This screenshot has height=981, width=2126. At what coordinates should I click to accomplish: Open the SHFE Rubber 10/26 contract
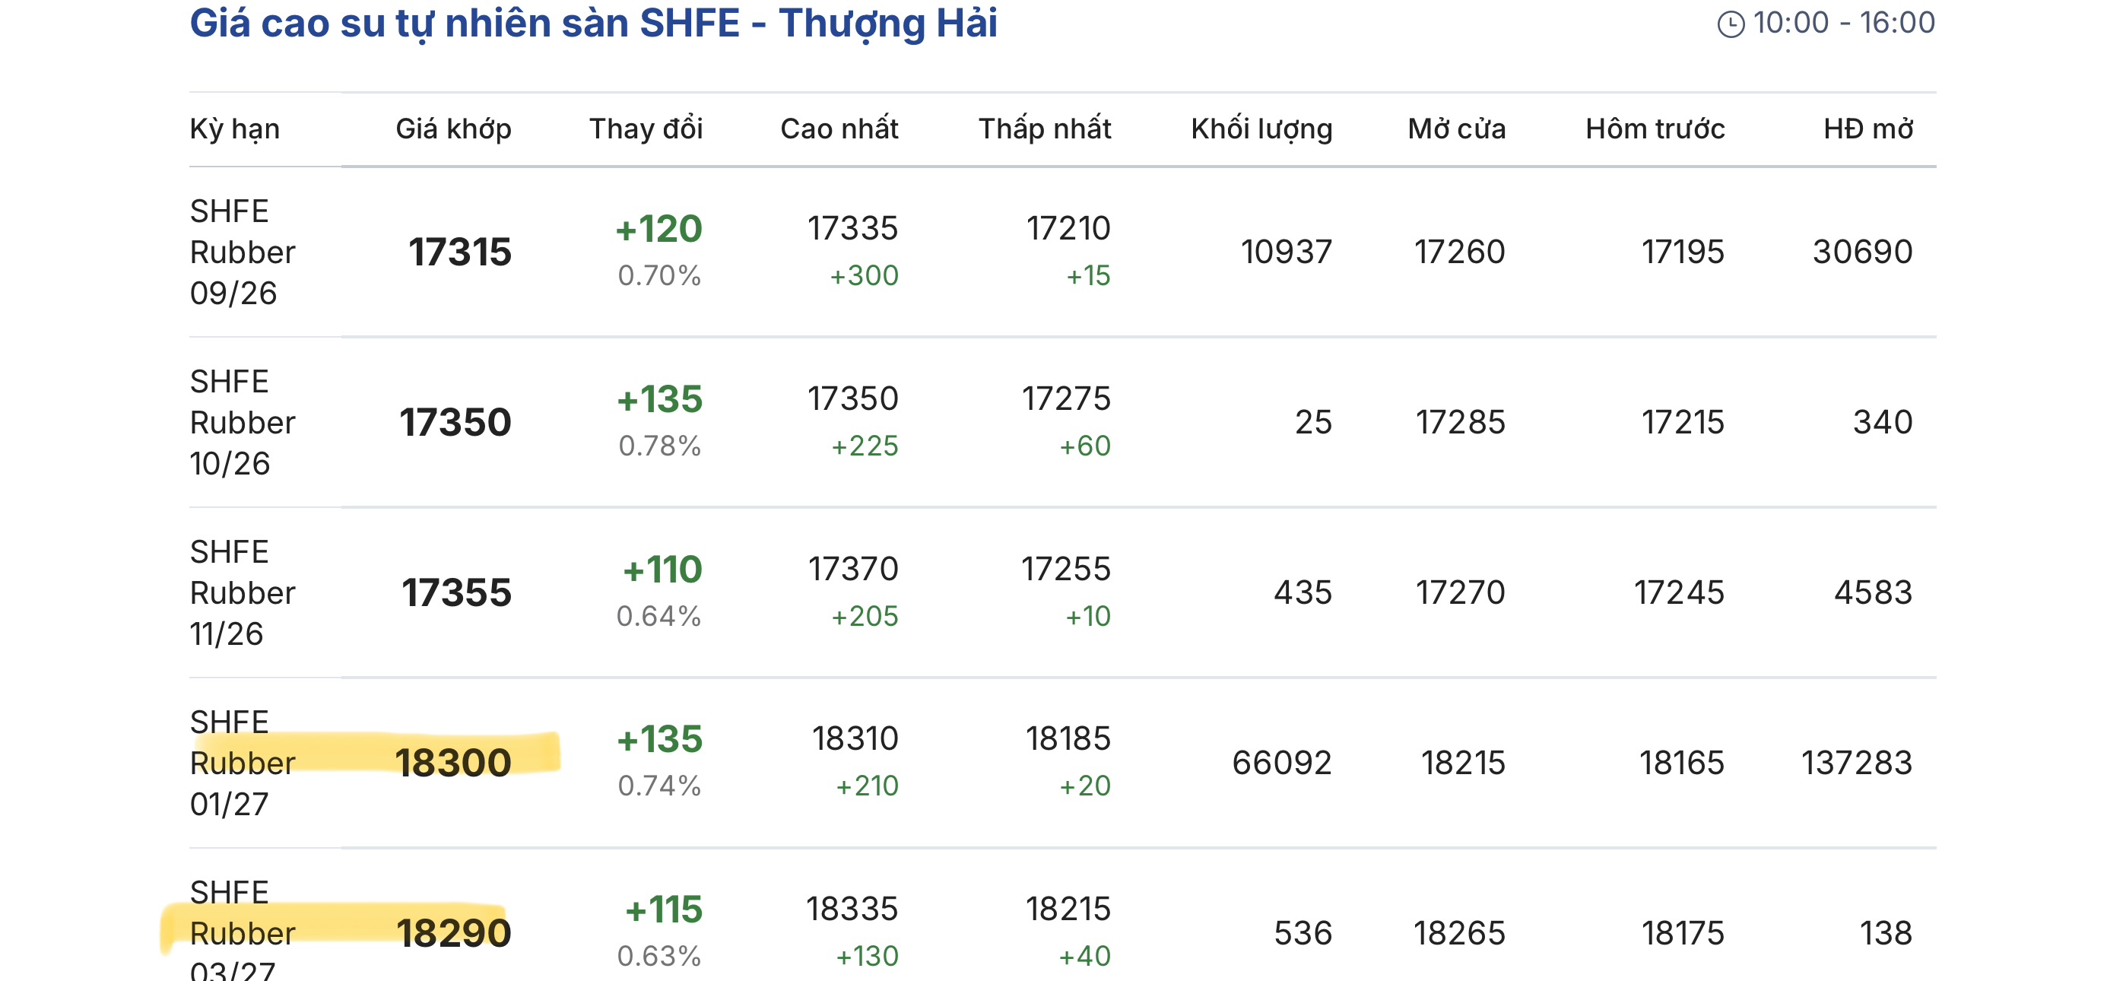(243, 422)
